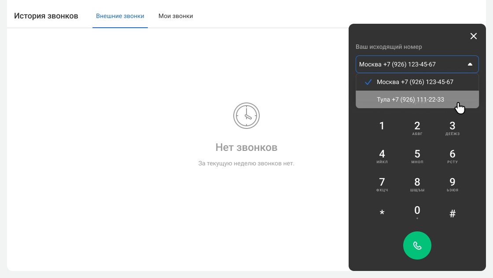
Task: Open the Внешние звонки tab
Action: [x=120, y=16]
